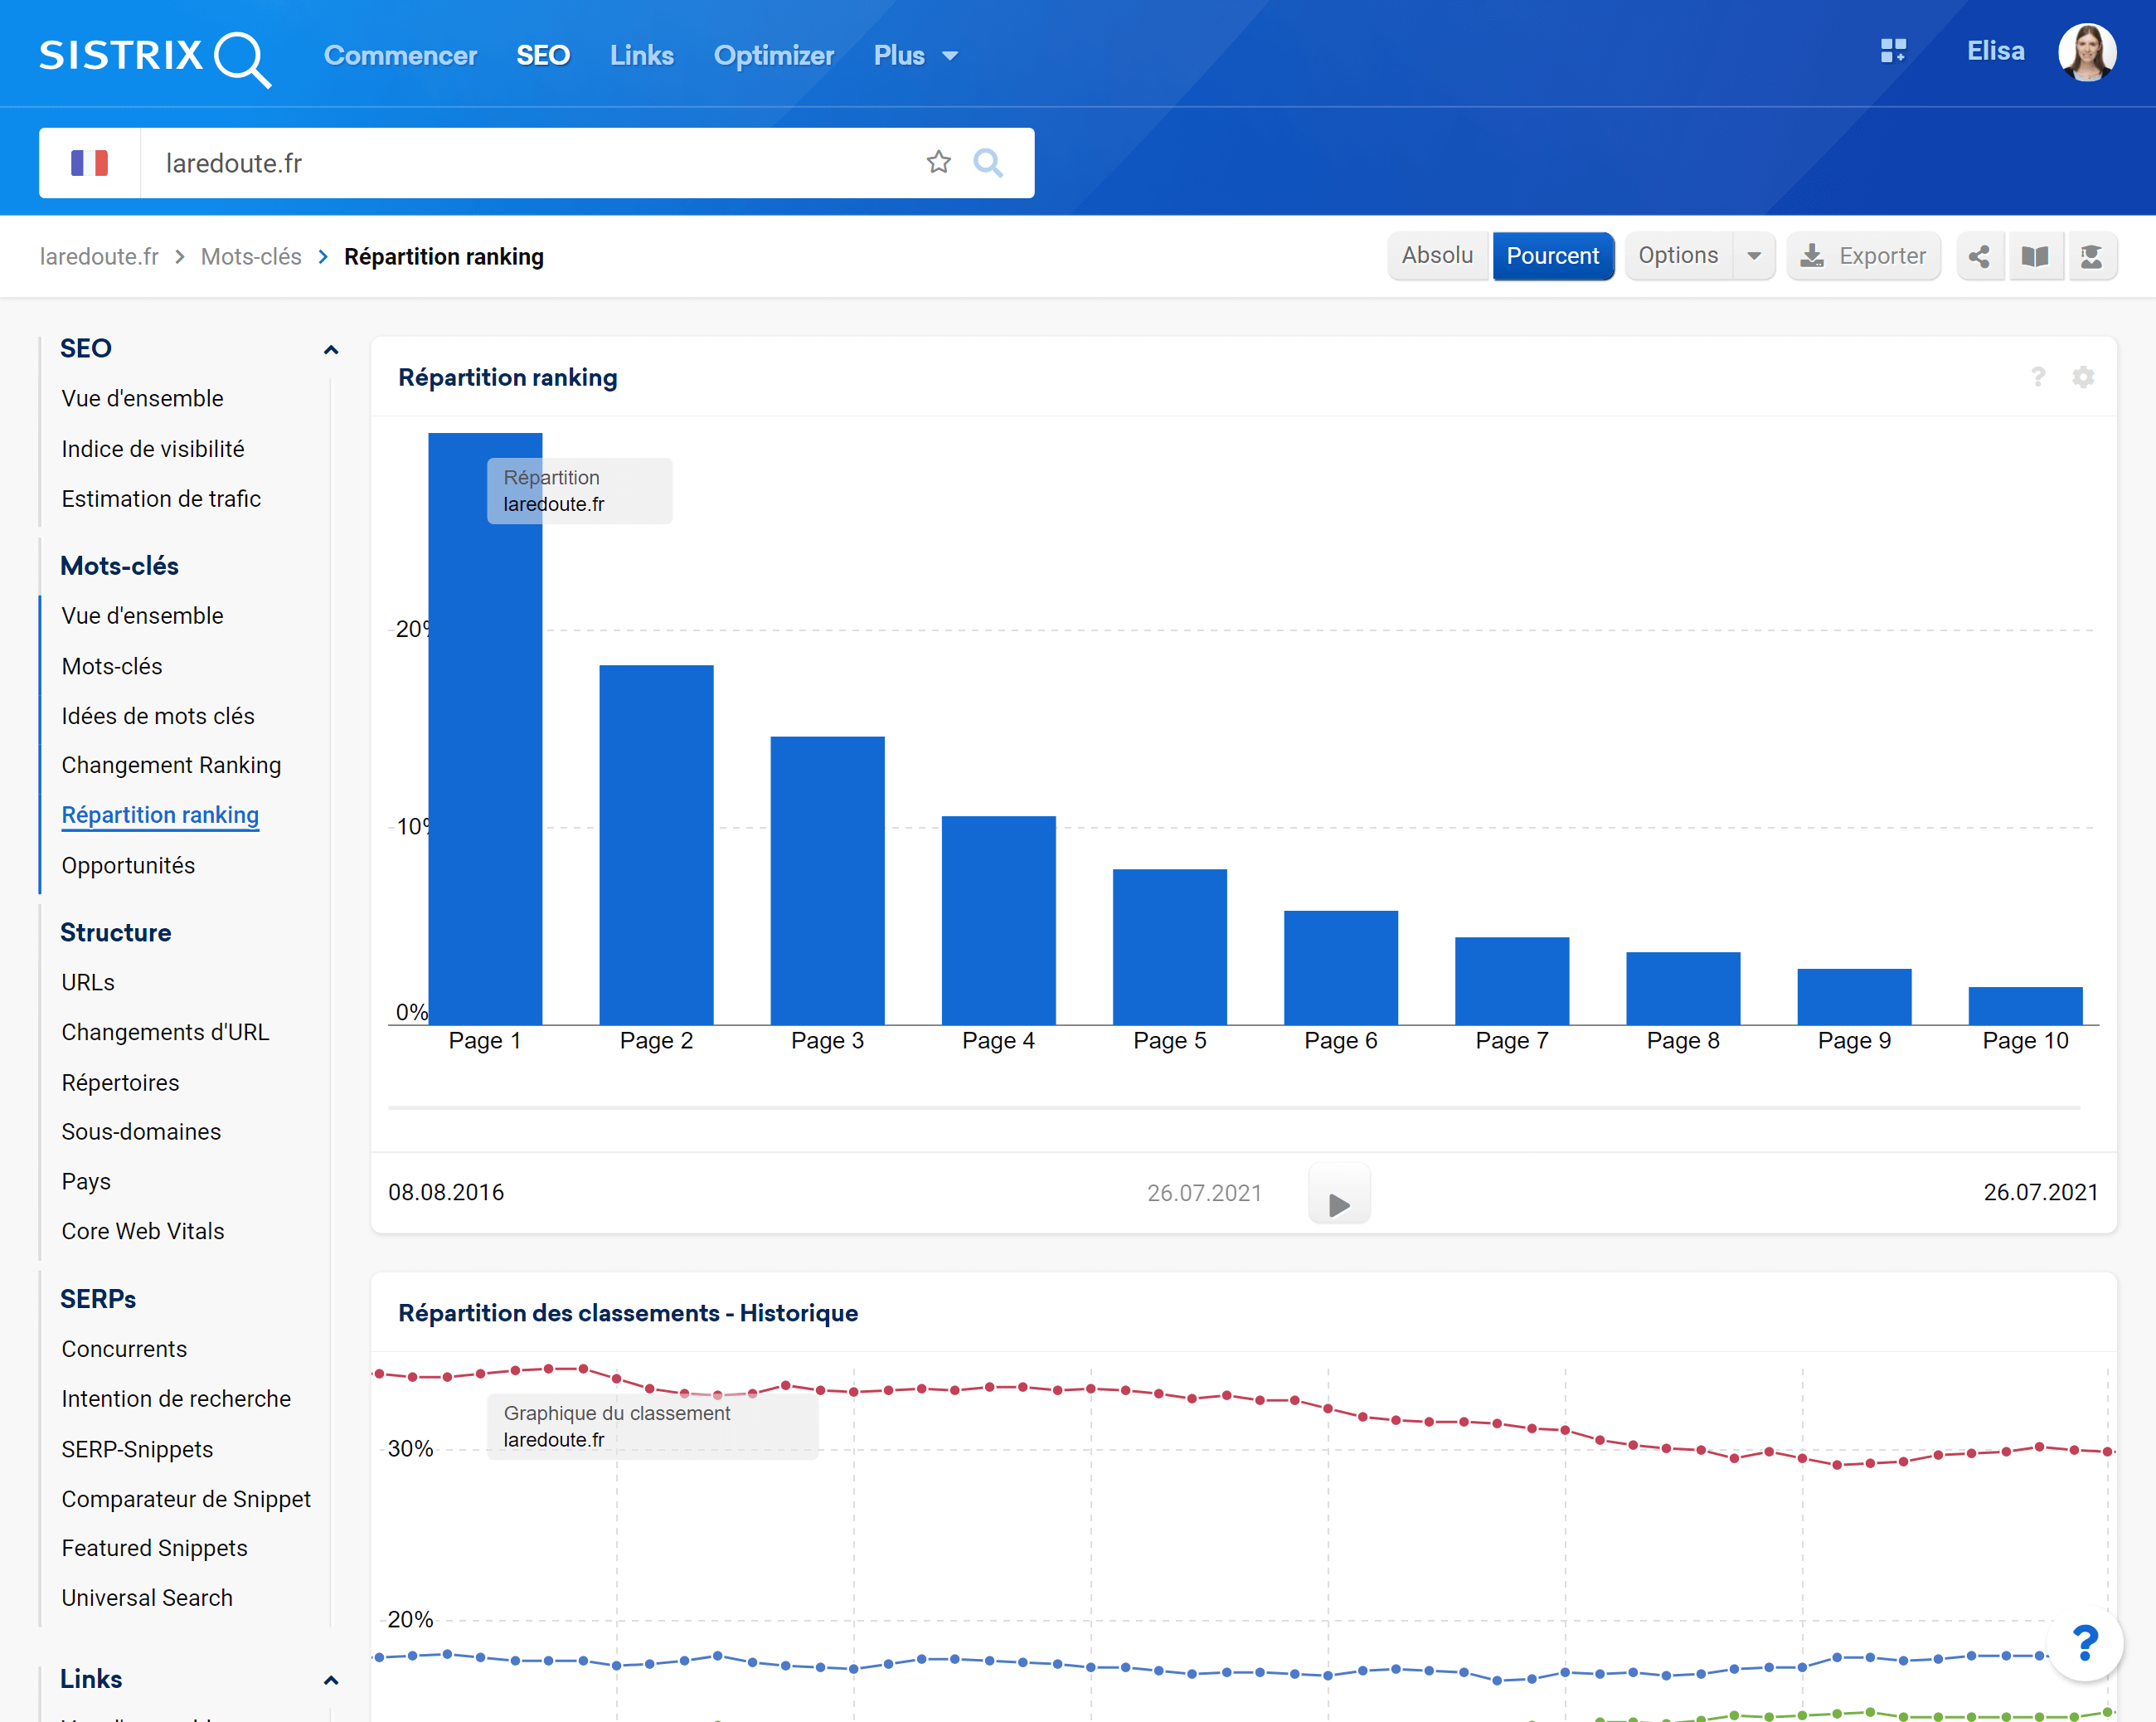The image size is (2156, 1722).
Task: Open Mots-clés sidebar item
Action: point(112,666)
